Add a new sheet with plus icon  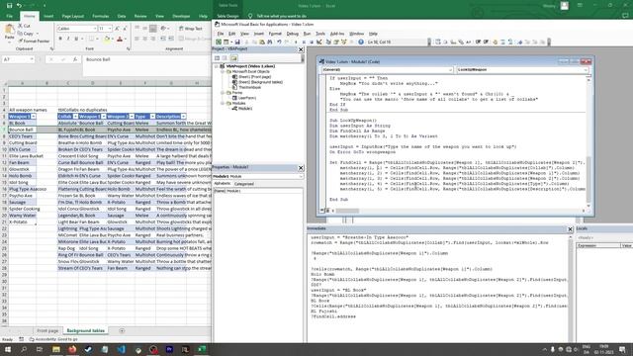coord(122,330)
